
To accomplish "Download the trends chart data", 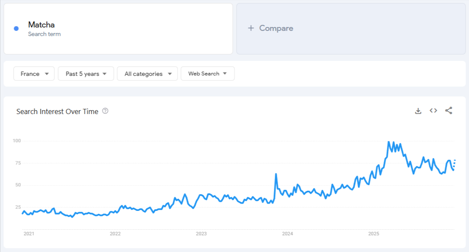I will 418,110.
